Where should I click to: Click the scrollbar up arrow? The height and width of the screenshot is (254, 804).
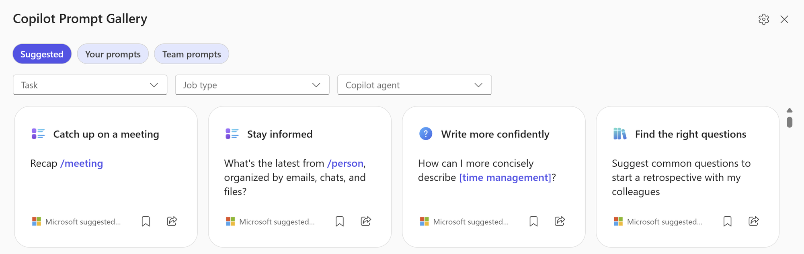click(790, 111)
